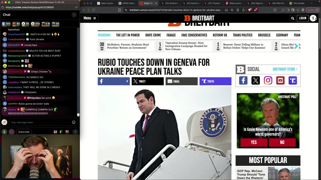Click the red gift icon beside Subscribe
Image resolution: width=321 pixels, height=180 pixels.
12,132
